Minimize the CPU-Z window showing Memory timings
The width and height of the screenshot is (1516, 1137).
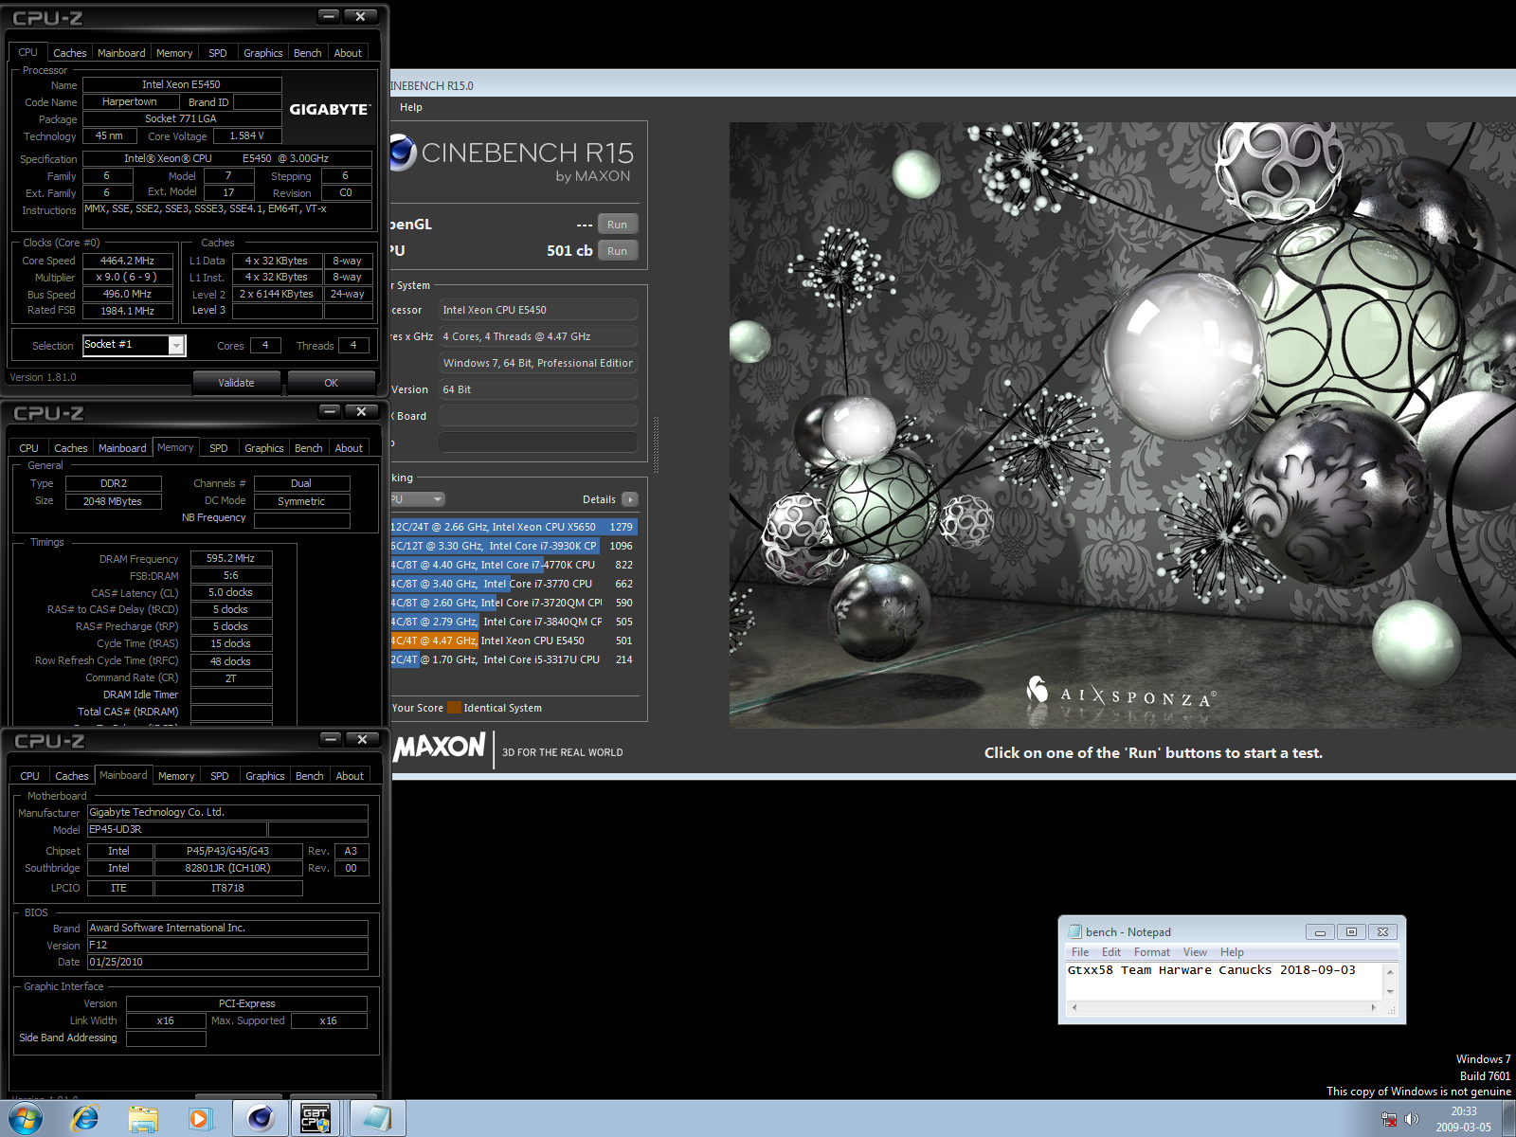point(330,411)
